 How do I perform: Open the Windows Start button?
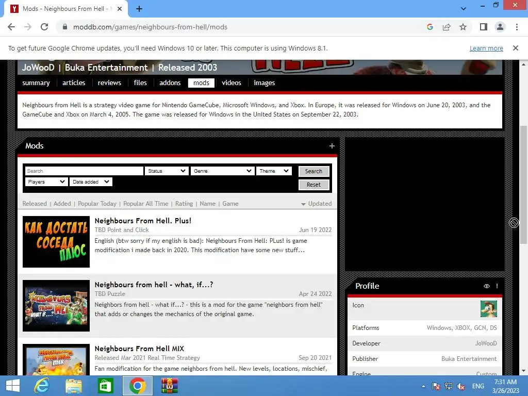pos(13,386)
